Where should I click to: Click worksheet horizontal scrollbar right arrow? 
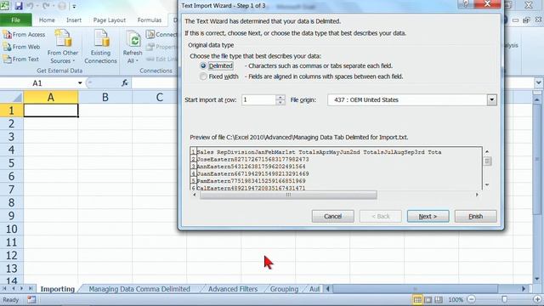[x=524, y=289]
